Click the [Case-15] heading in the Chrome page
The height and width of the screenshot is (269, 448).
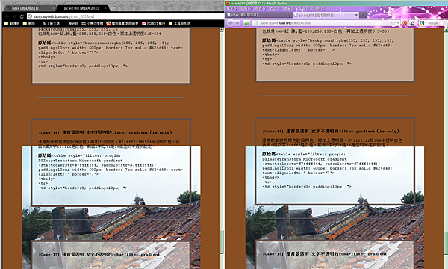99,254
